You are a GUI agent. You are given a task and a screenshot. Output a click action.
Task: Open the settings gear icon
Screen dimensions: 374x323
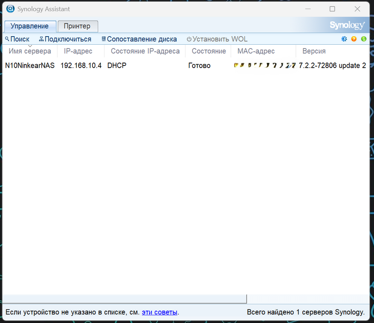[344, 39]
